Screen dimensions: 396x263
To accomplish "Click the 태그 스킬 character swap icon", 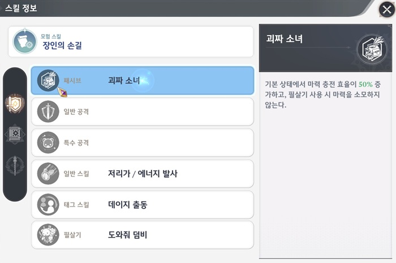I will (x=48, y=205).
